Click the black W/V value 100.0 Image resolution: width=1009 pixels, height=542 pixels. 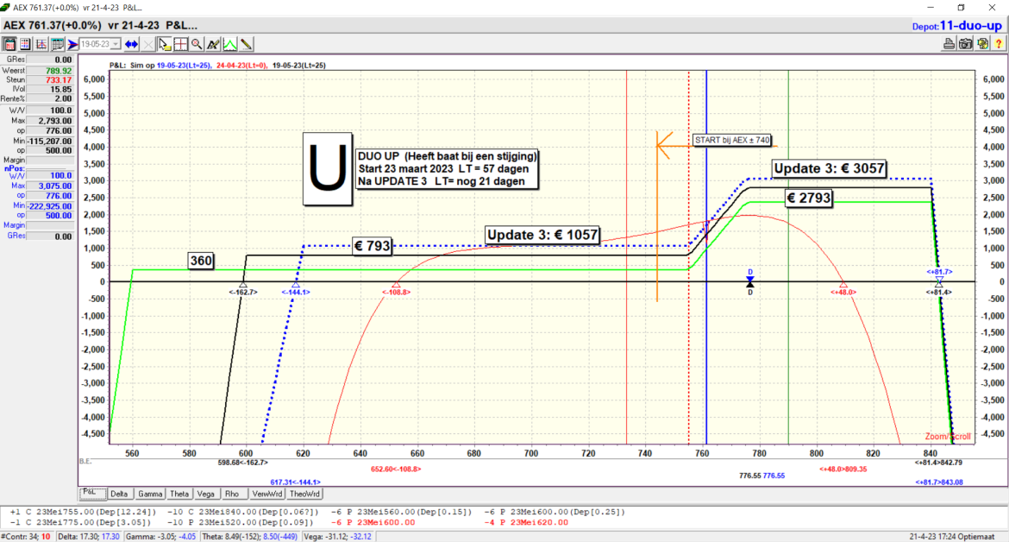(49, 110)
